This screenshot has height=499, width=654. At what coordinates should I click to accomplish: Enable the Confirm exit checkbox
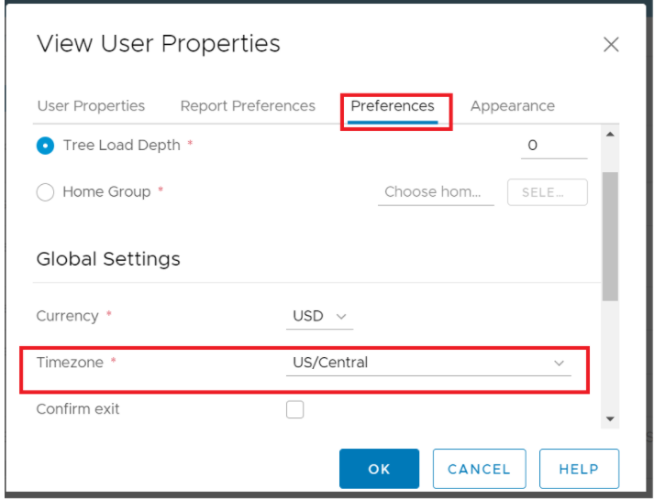[x=295, y=409]
